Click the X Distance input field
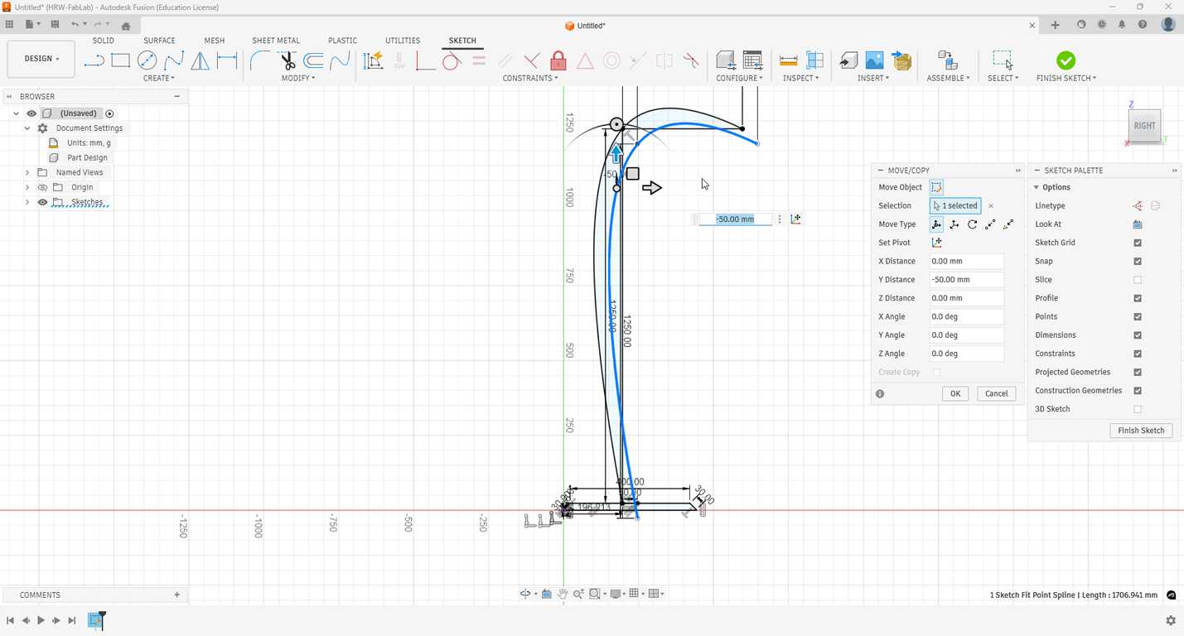This screenshot has height=636, width=1184. click(x=966, y=261)
